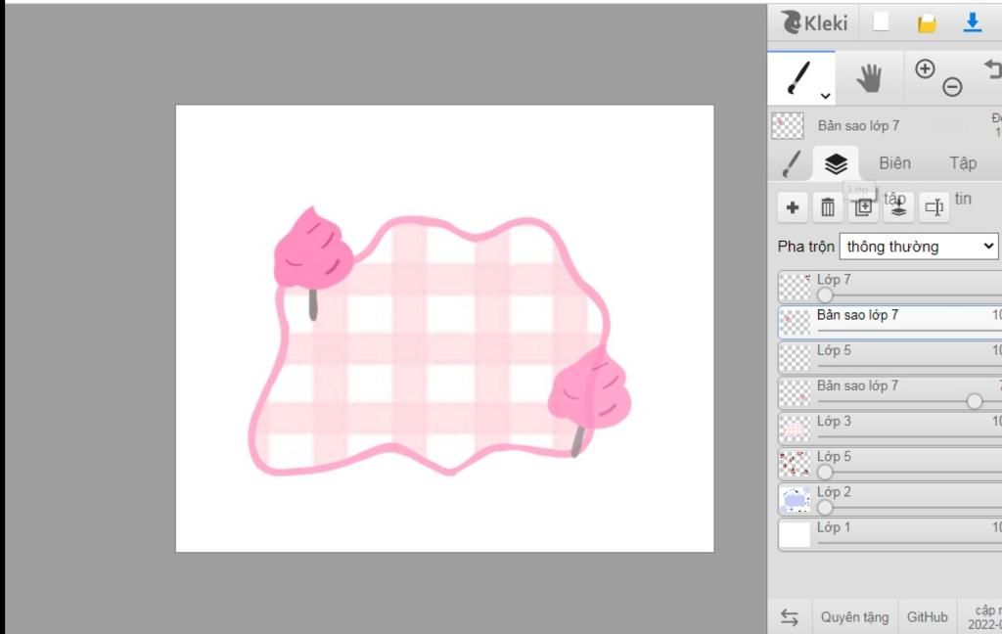Merge the layer down
This screenshot has width=1002, height=634.
898,207
